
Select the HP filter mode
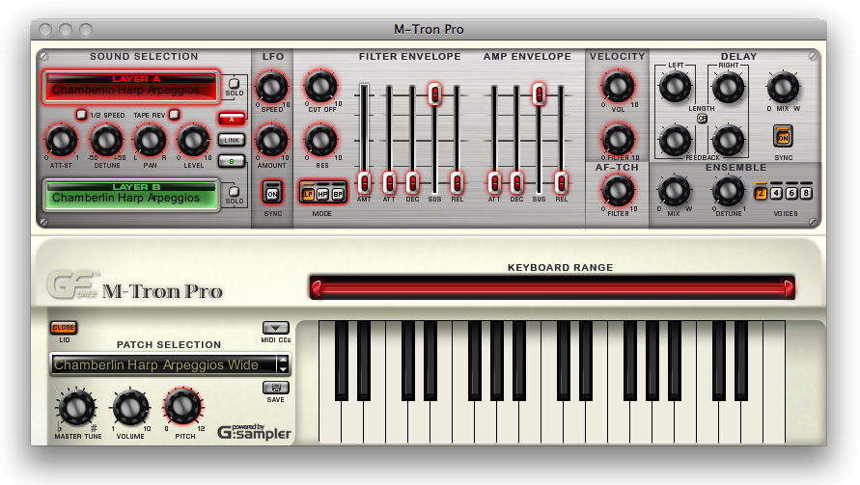point(322,194)
